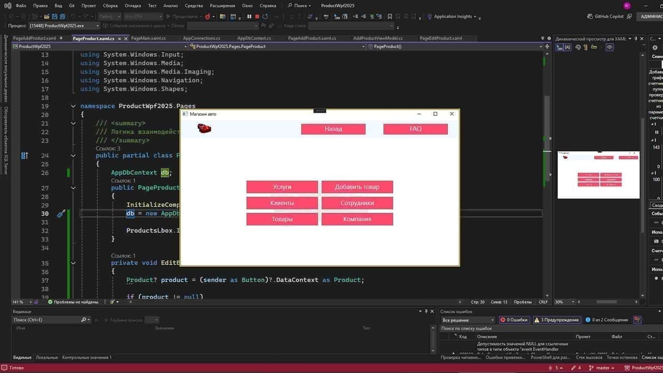Image resolution: width=663 pixels, height=373 pixels.
Task: Switch to the PageMain.xaml.cs tab
Action: [x=148, y=38]
